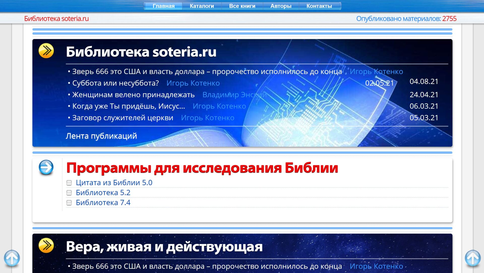This screenshot has height=273, width=484.
Task: Open the Каталоги menu tab
Action: pos(202,6)
